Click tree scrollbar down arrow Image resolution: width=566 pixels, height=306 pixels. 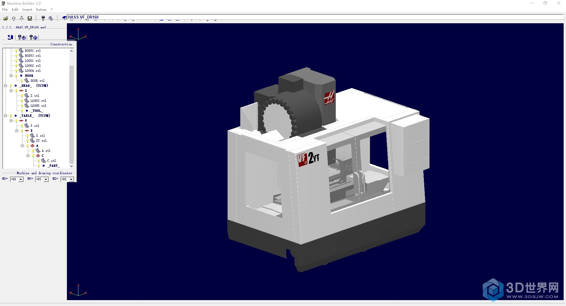click(71, 166)
